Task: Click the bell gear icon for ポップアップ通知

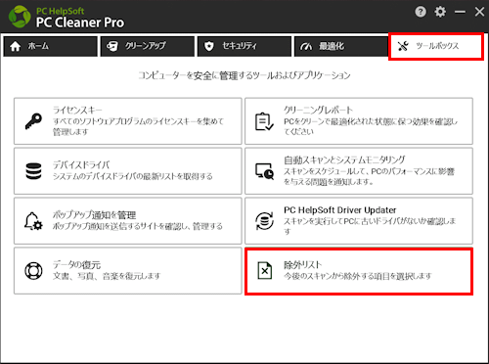Action: click(x=33, y=221)
